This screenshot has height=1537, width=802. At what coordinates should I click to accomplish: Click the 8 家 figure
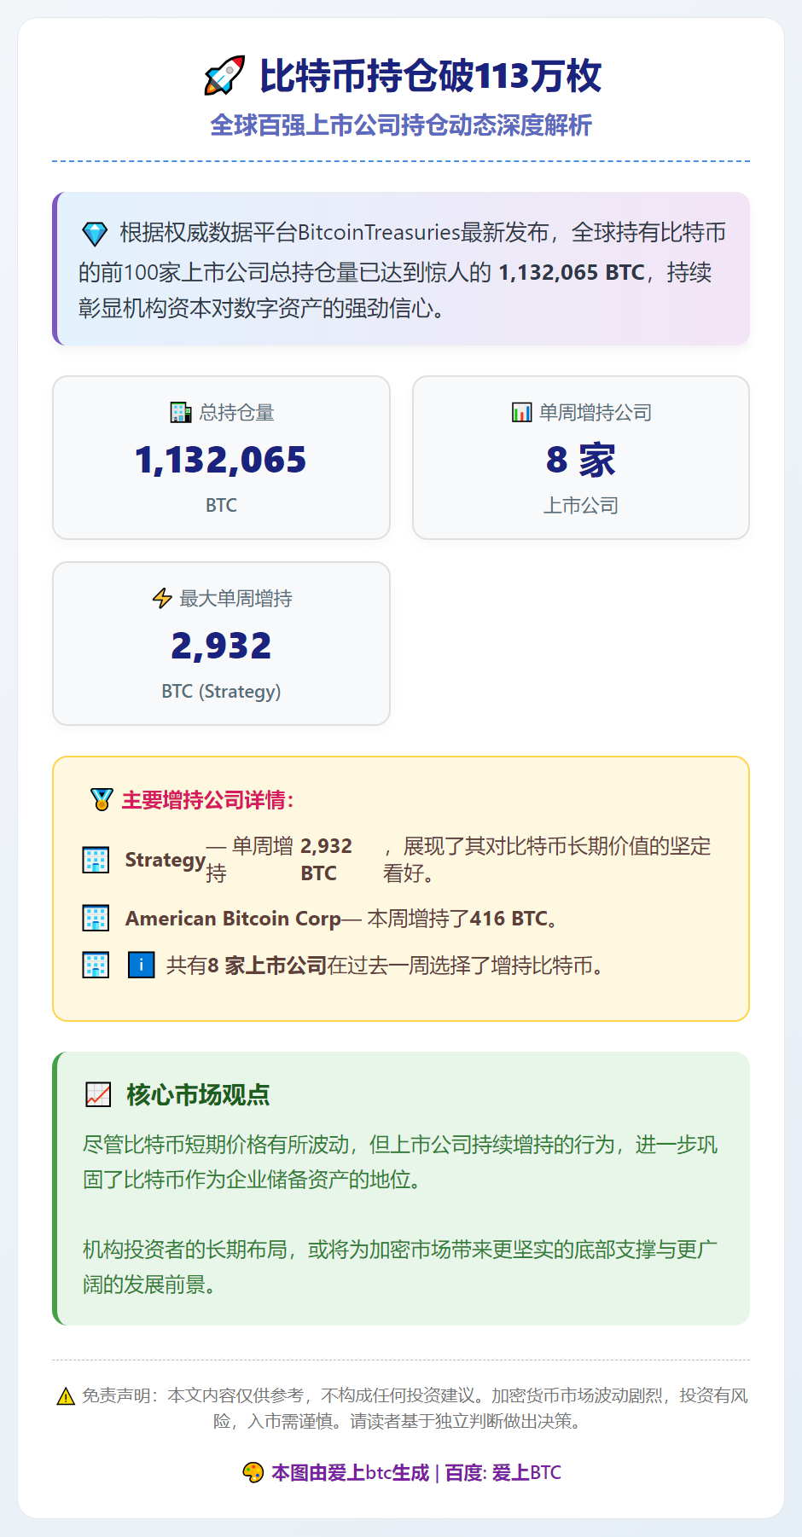[x=581, y=460]
